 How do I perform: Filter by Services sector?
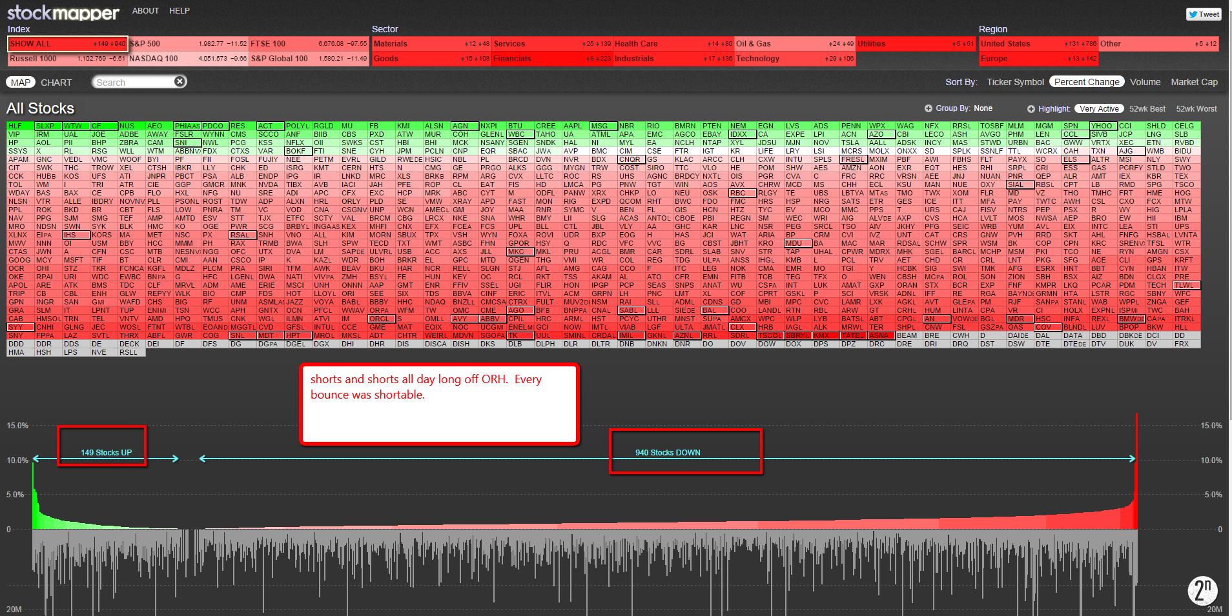click(552, 44)
